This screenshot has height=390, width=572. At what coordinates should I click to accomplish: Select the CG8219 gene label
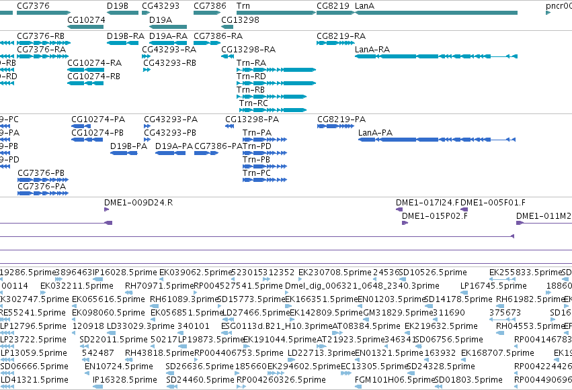tap(333, 6)
